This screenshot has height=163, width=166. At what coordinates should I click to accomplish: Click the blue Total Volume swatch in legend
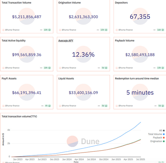(x=164, y=134)
